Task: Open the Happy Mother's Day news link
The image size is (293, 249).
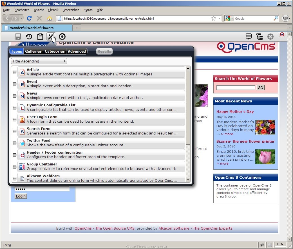Action: 235,111
